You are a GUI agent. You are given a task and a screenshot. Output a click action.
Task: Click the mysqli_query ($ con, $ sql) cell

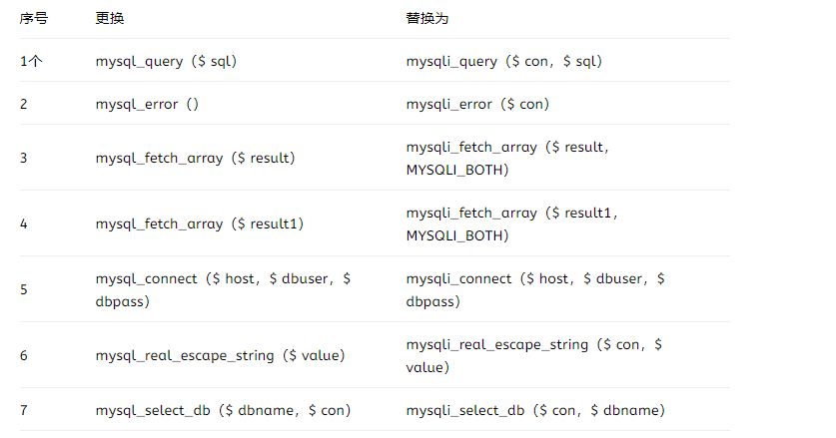[x=503, y=61]
